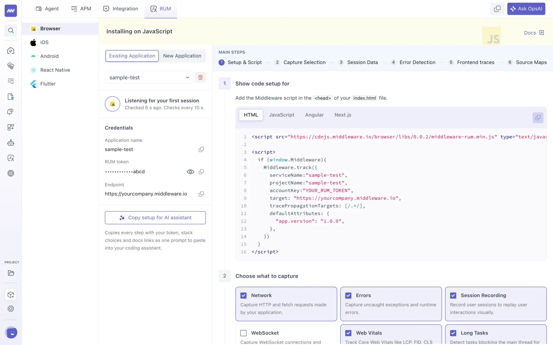Select the Flutter platform
Image resolution: width=553 pixels, height=345 pixels.
point(60,84)
